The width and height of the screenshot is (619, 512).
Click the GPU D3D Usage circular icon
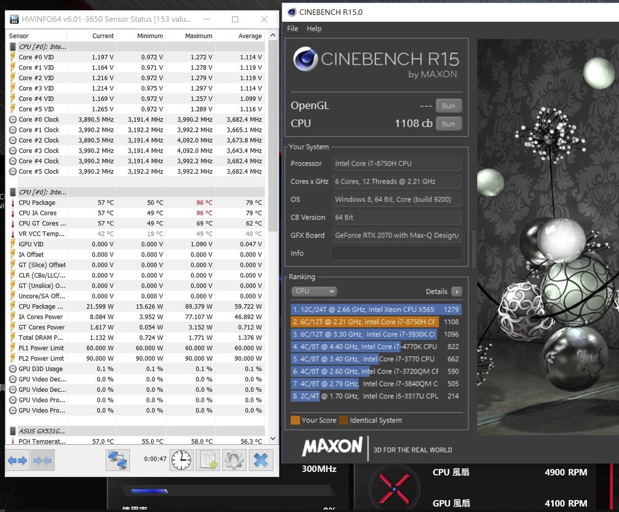tap(13, 369)
